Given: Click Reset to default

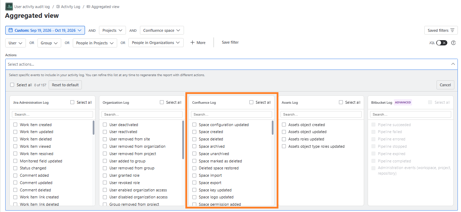Looking at the screenshot, I should 65,85.
